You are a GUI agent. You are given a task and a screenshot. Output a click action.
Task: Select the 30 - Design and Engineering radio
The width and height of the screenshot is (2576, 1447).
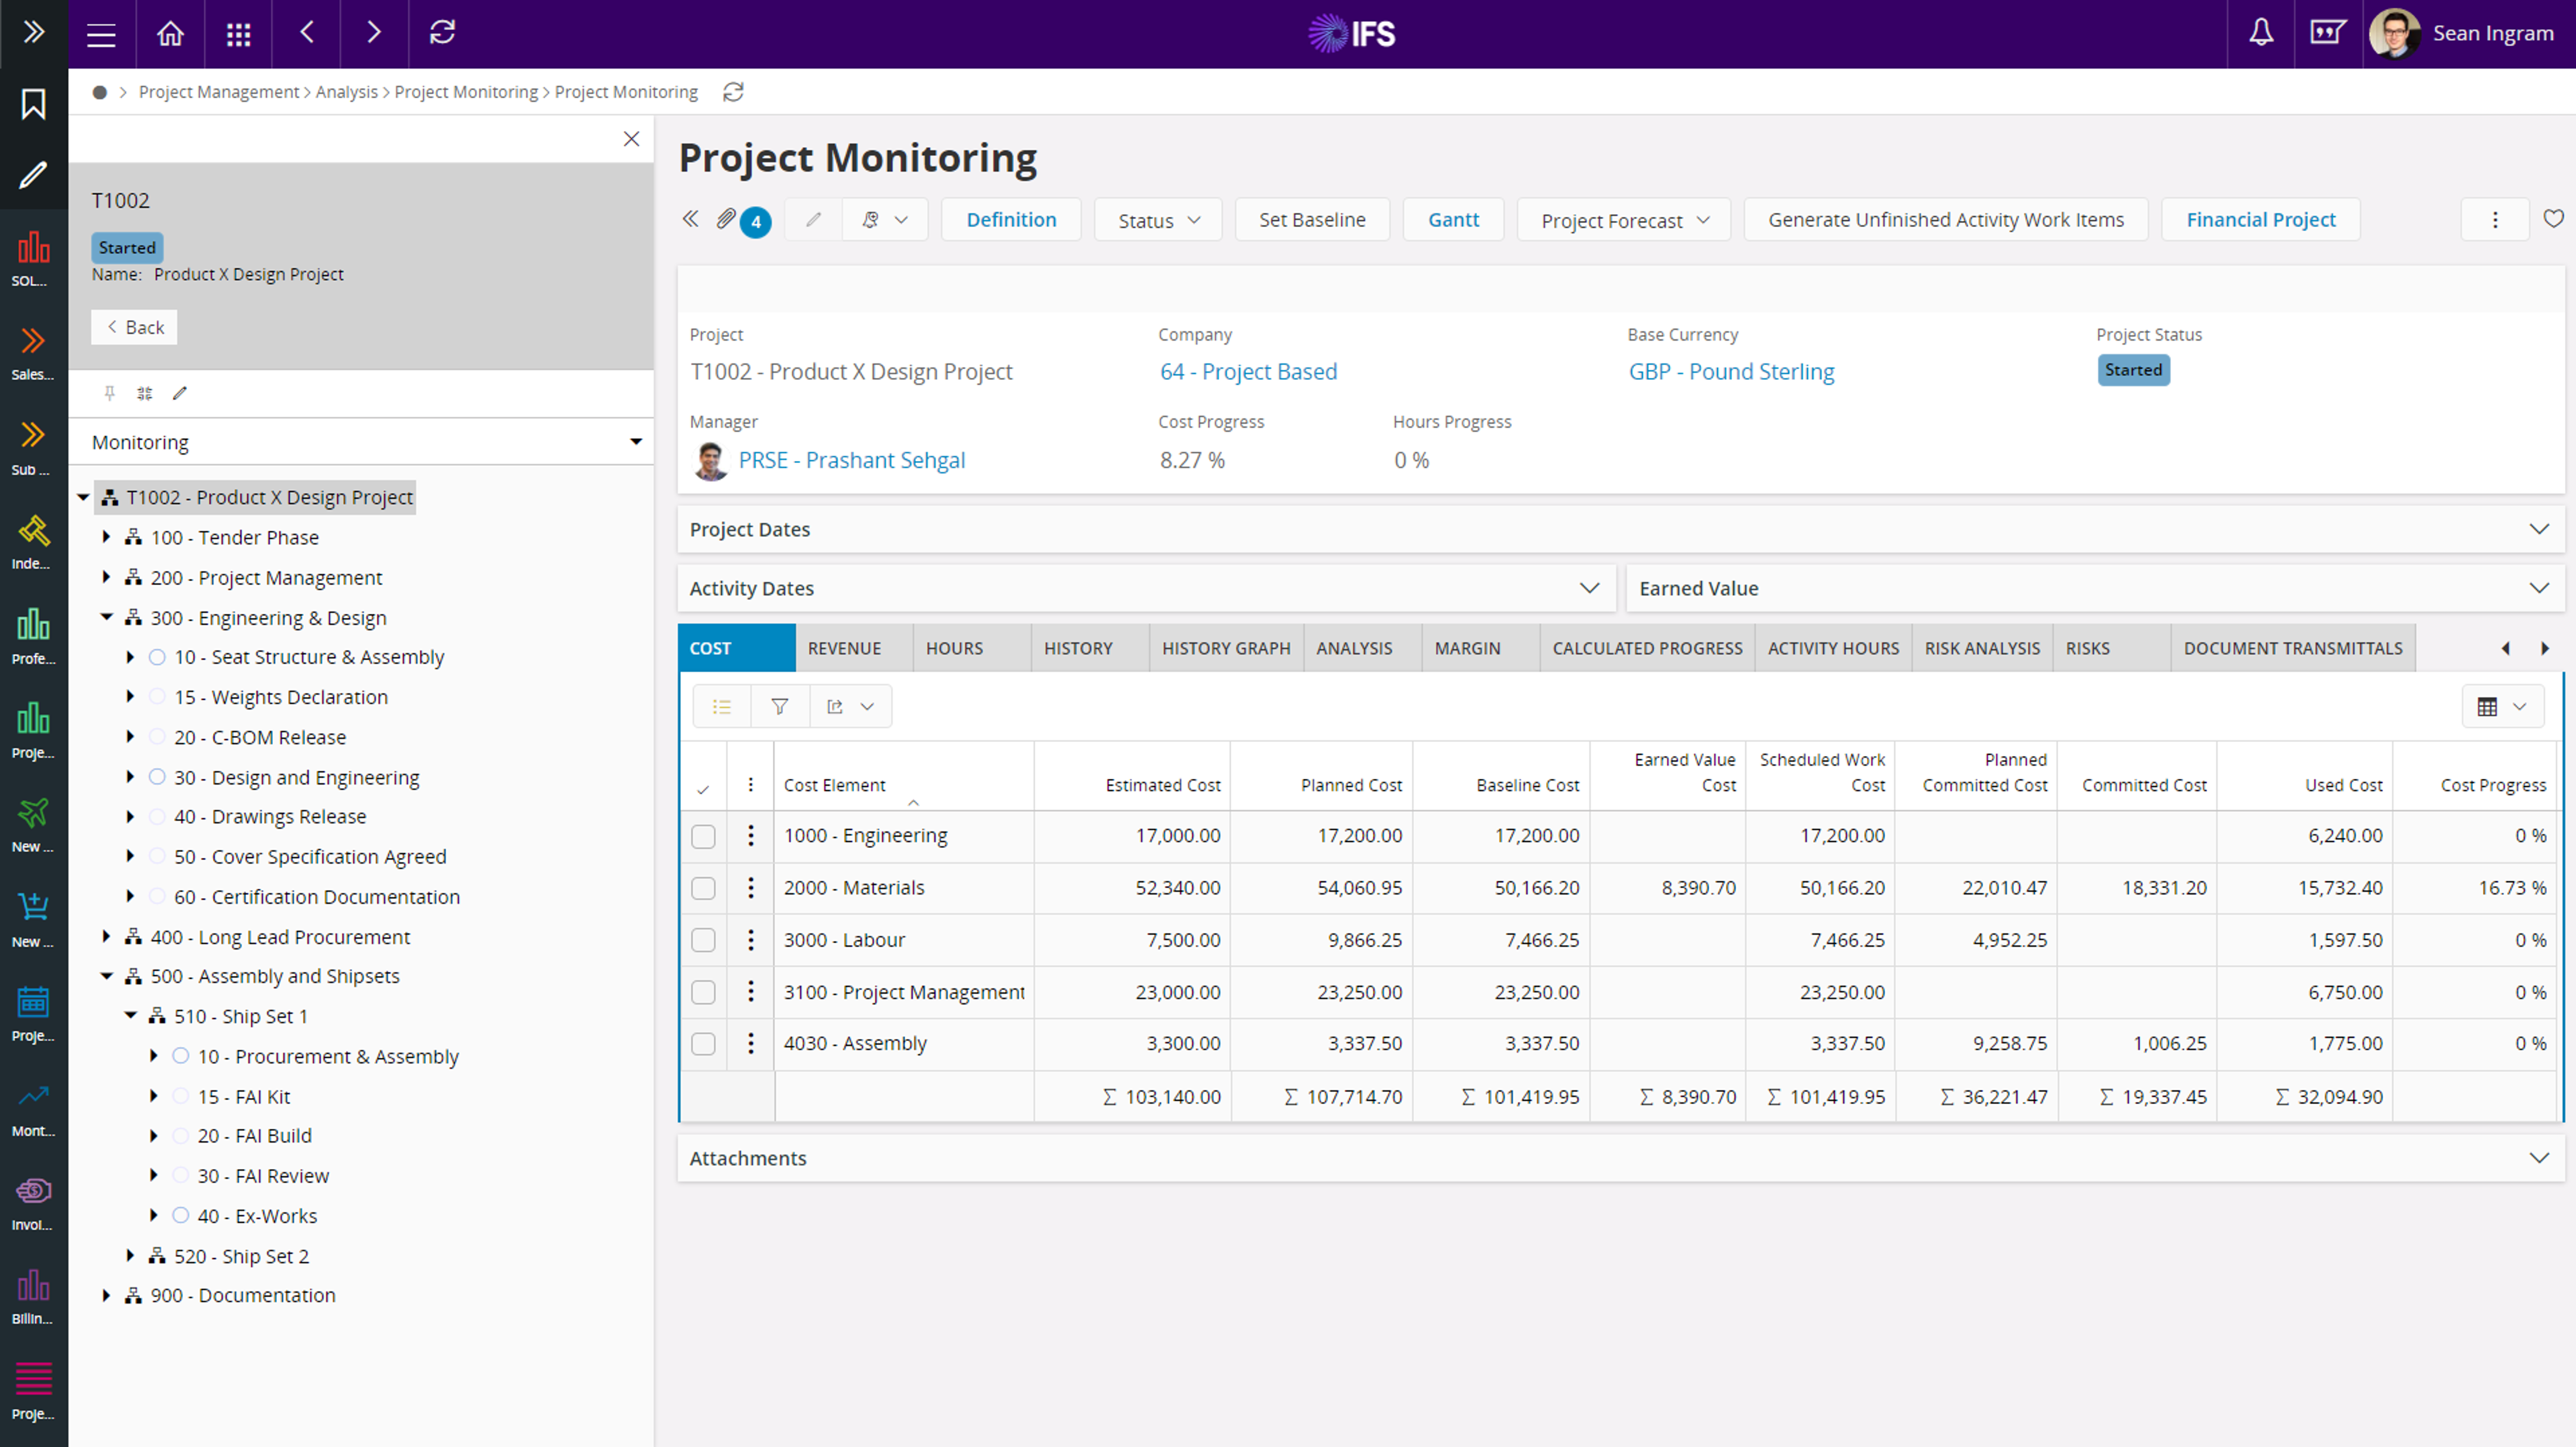[157, 776]
